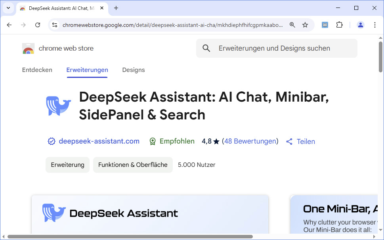Switch to the Entdecken tab

[37, 70]
